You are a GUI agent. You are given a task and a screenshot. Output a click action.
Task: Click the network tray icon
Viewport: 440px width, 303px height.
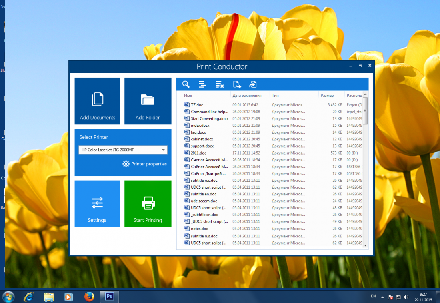tap(398, 297)
